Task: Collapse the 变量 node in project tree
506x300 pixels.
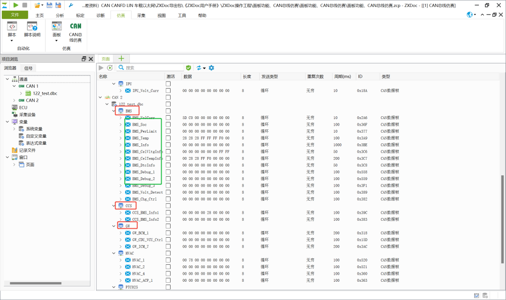Action: [7, 122]
